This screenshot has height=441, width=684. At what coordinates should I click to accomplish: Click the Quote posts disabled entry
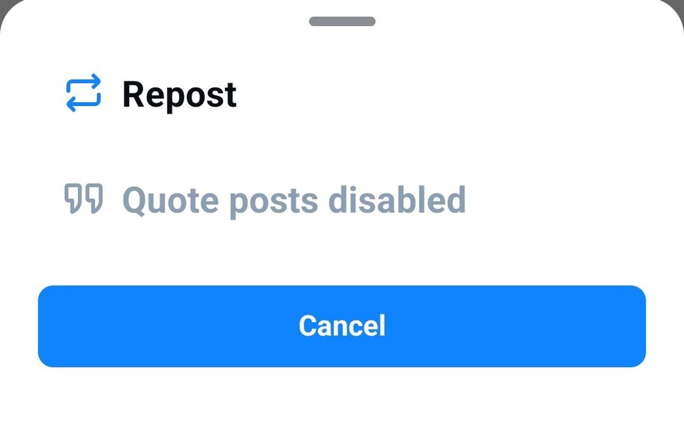click(342, 199)
